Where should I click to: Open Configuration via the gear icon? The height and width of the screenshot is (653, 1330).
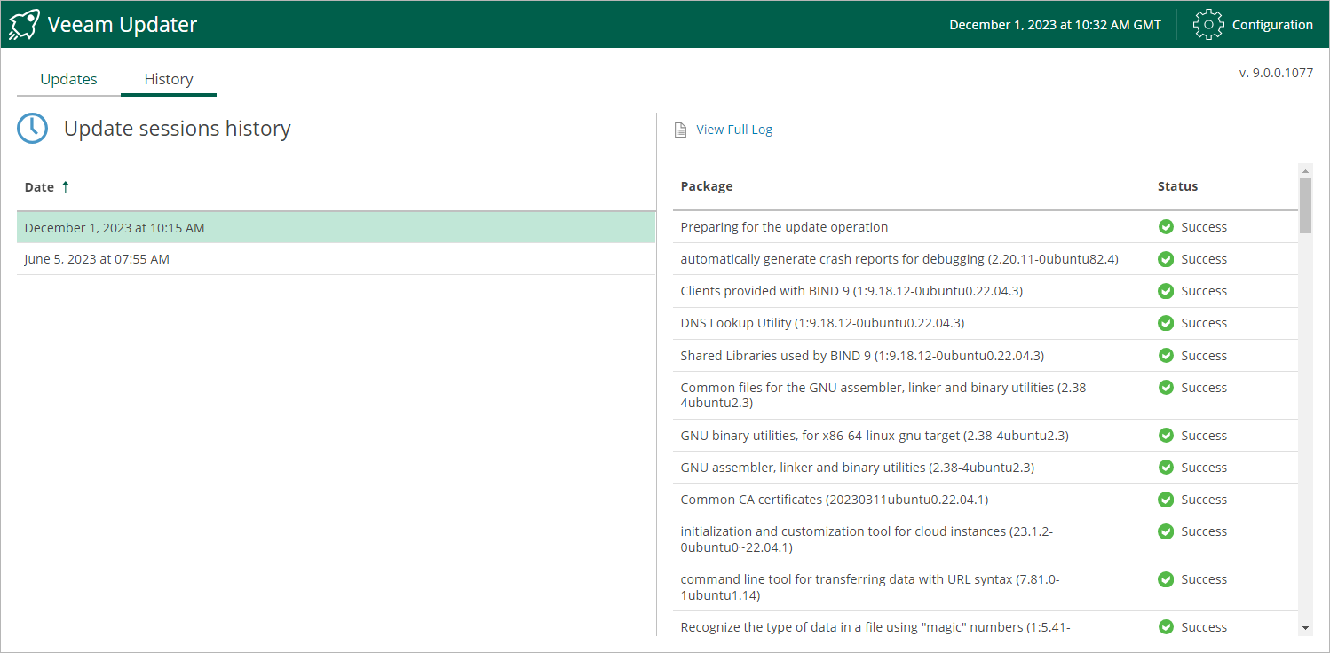1208,25
